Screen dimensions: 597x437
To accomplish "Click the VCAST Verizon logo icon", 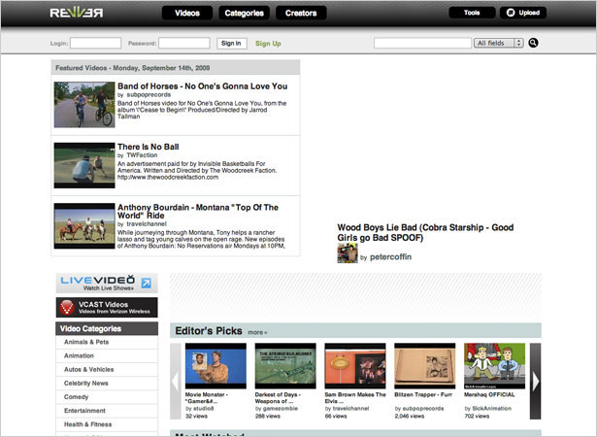I will (x=67, y=307).
